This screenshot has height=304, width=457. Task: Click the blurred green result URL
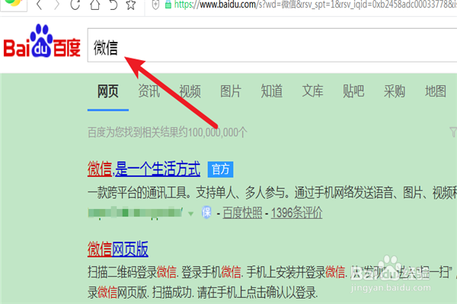pos(136,213)
